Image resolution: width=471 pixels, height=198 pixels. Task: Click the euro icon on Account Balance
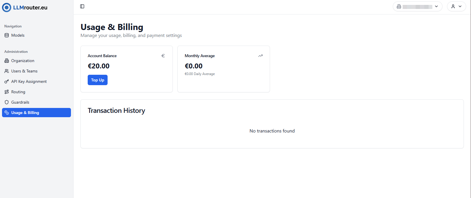[x=163, y=56]
